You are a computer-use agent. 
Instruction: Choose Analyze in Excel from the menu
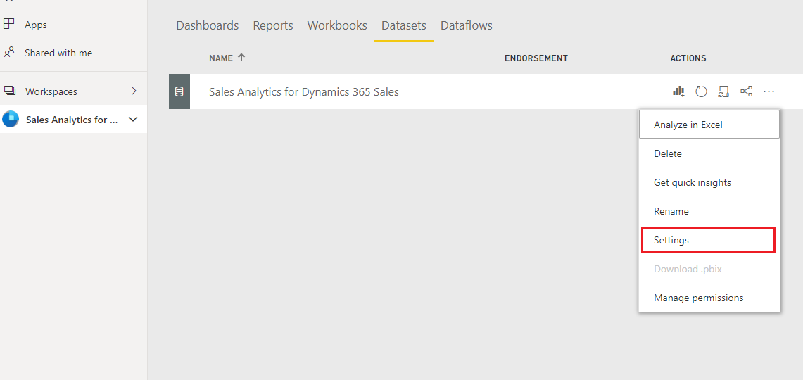coord(709,125)
